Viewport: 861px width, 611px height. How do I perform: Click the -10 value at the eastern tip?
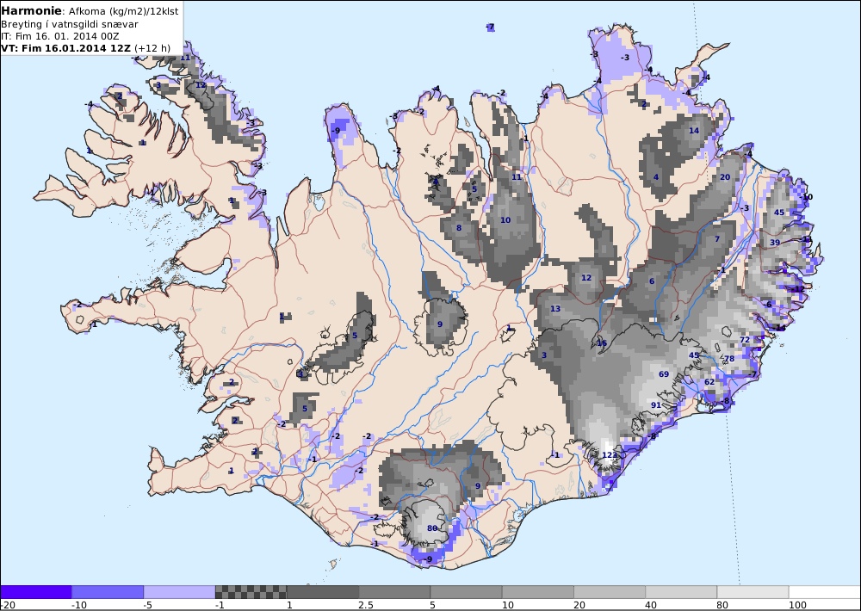point(806,196)
